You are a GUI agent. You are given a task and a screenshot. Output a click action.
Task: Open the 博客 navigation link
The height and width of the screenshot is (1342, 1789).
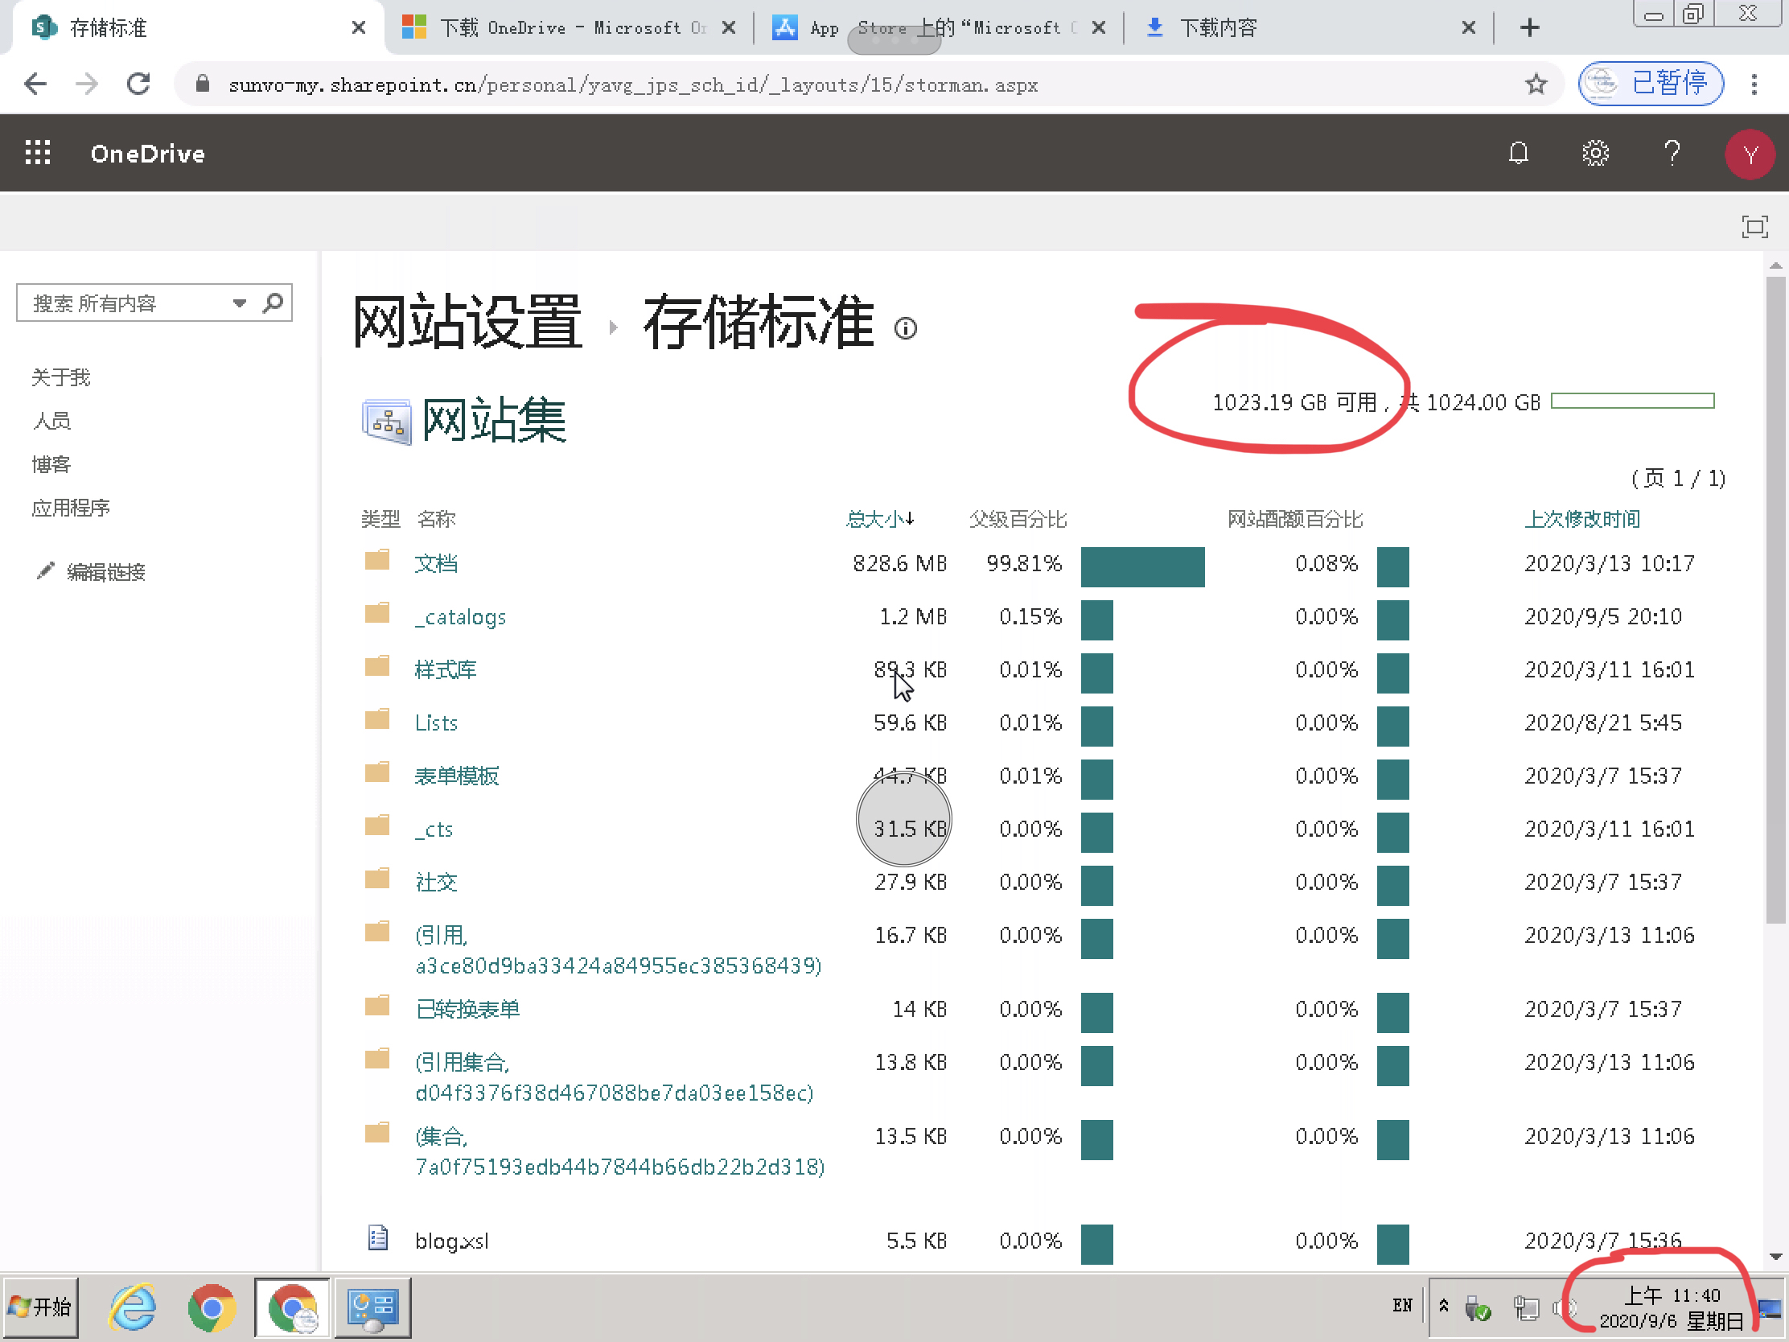51,464
